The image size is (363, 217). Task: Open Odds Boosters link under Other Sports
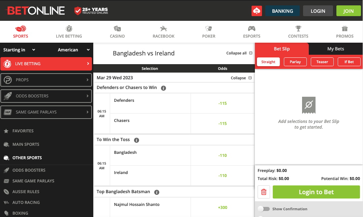coord(29,170)
